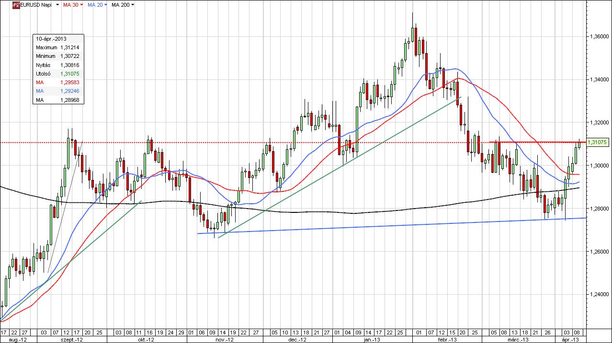Image resolution: width=612 pixels, height=343 pixels.
Task: Click the red Fx chart logo icon
Action: click(x=16, y=5)
